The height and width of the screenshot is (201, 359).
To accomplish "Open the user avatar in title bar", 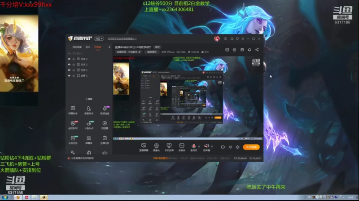I will pos(217,38).
